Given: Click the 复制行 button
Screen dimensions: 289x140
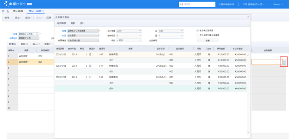Looking at the screenshot, I should (48, 44).
